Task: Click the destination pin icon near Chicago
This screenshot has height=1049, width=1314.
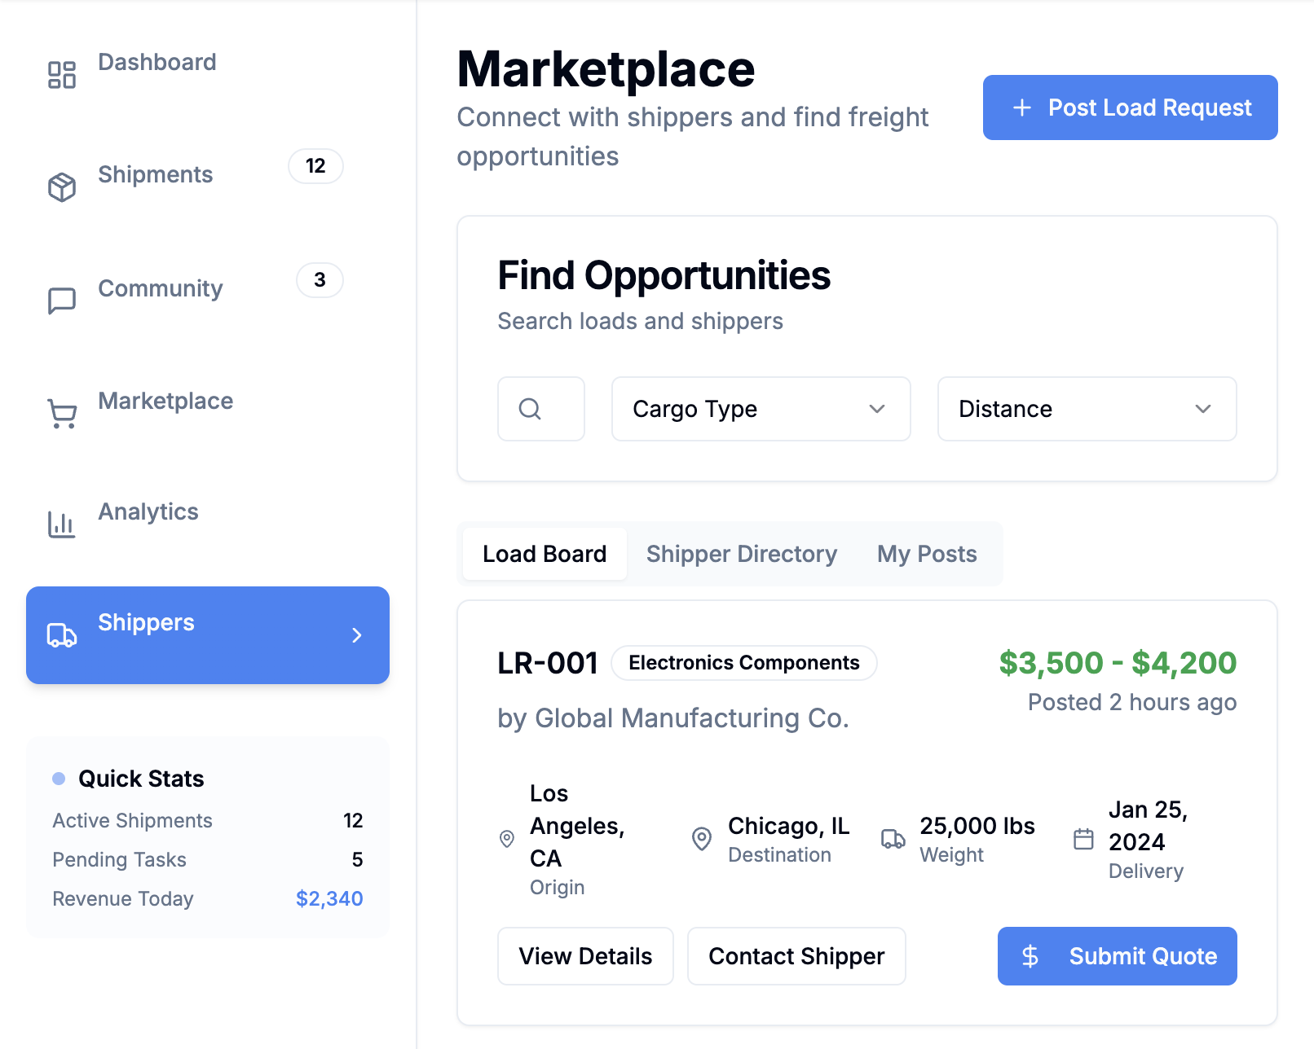Action: pyautogui.click(x=701, y=838)
